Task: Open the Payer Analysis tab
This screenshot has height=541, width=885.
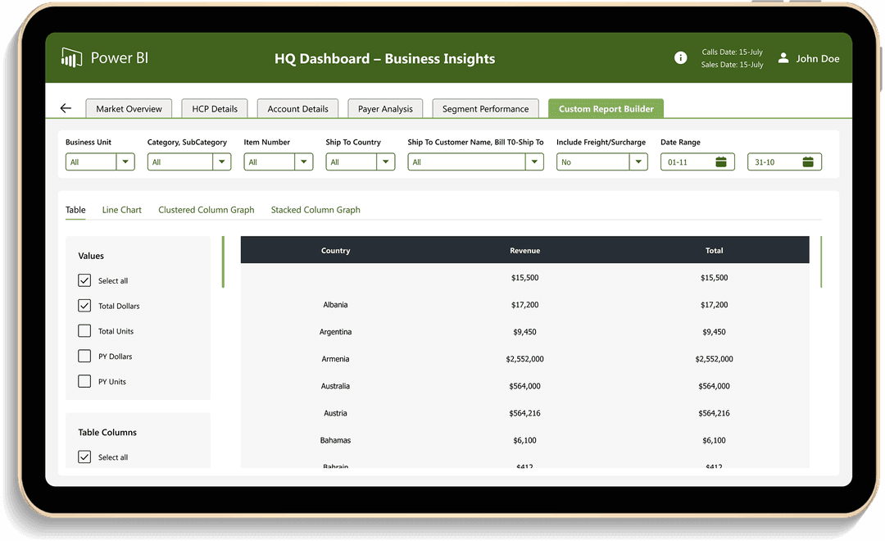Action: 385,109
